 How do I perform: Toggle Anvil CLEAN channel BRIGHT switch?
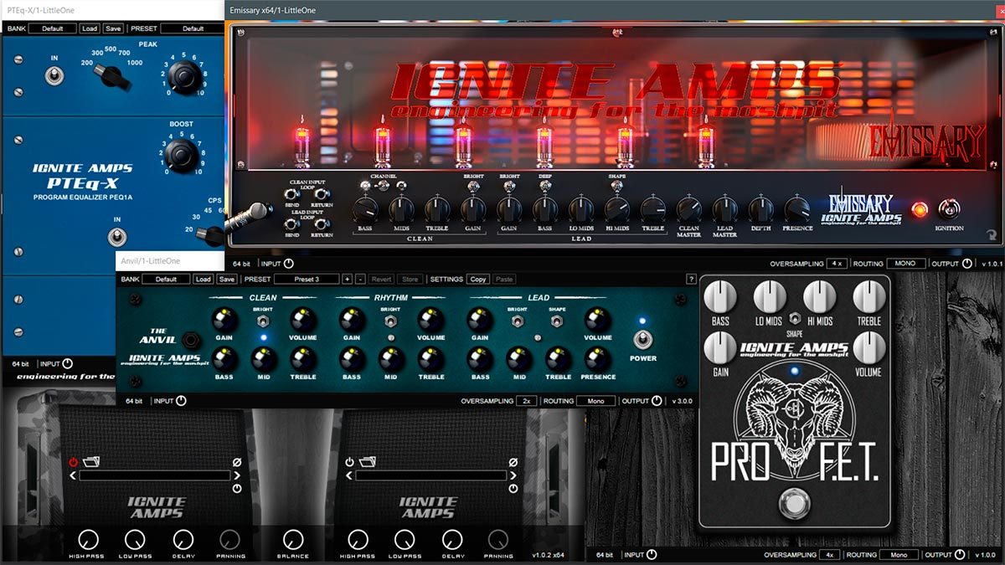263,321
